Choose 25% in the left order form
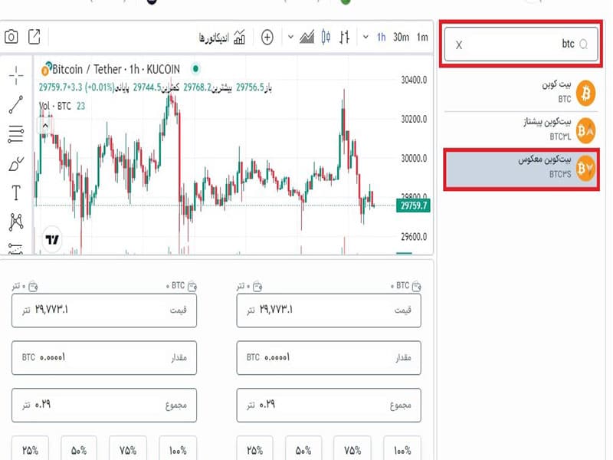Viewport: 613px width, 460px height. coord(30,449)
